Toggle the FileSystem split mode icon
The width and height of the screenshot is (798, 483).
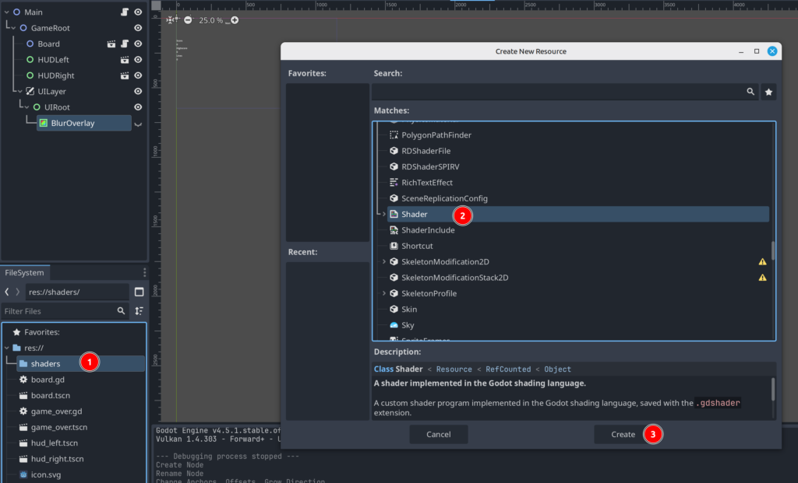coord(139,292)
